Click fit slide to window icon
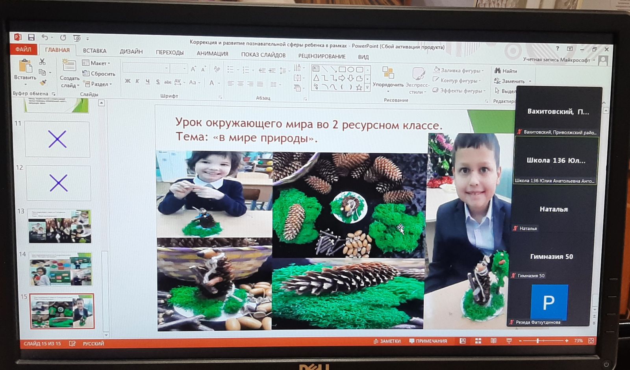The image size is (630, 370). [x=591, y=341]
